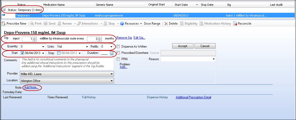This screenshot has width=296, height=120.
Task: Open Additional Prescription Detail link
Action: [x=193, y=97]
